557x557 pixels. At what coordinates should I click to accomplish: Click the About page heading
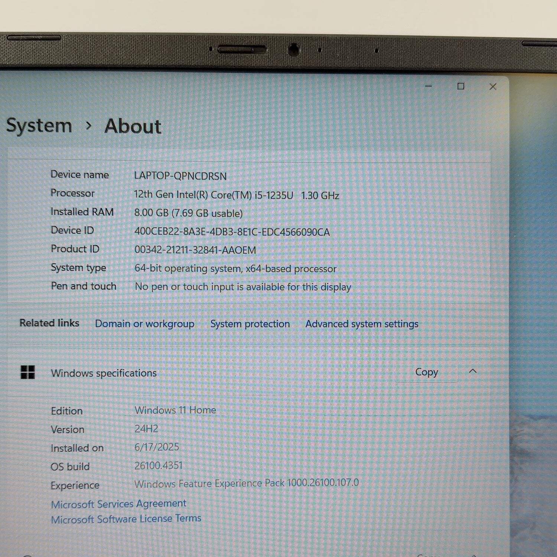point(133,126)
